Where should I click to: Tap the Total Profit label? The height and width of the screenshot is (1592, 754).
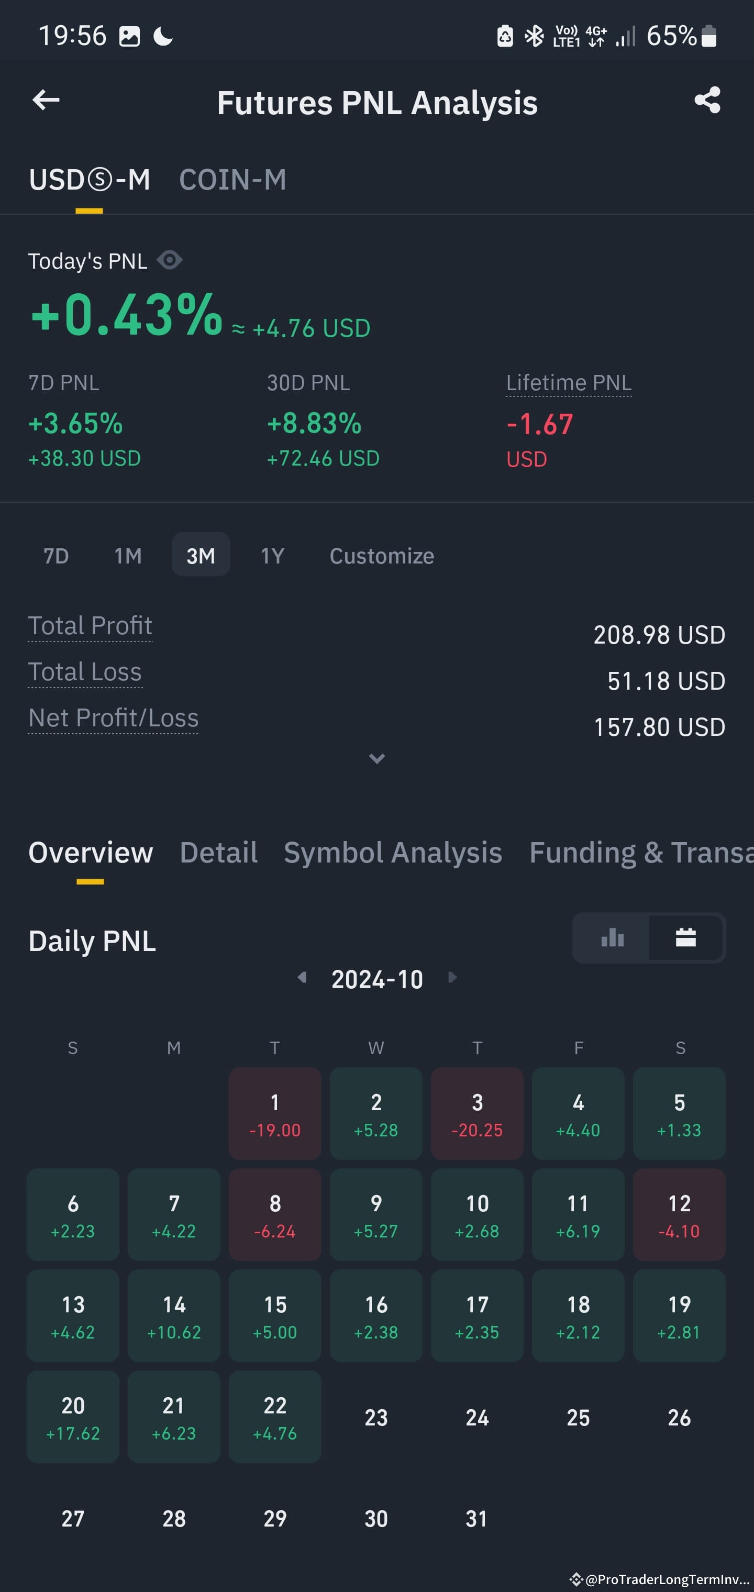pyautogui.click(x=90, y=625)
